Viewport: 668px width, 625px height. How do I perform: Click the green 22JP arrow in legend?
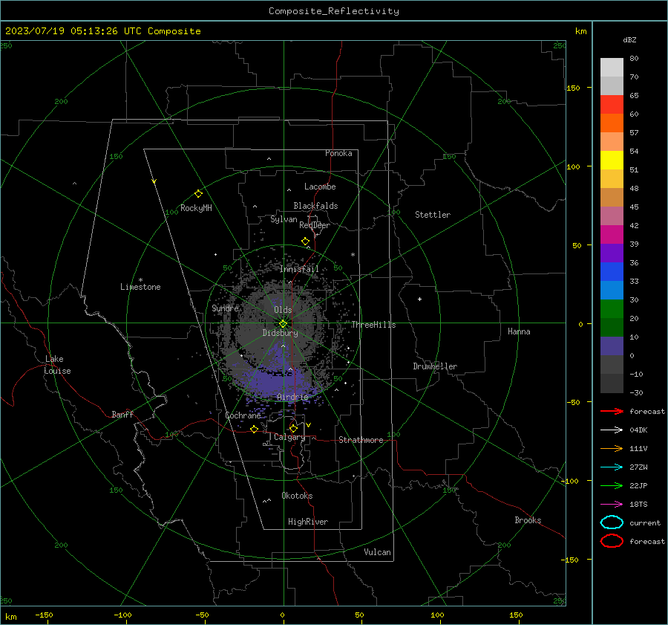click(x=612, y=485)
